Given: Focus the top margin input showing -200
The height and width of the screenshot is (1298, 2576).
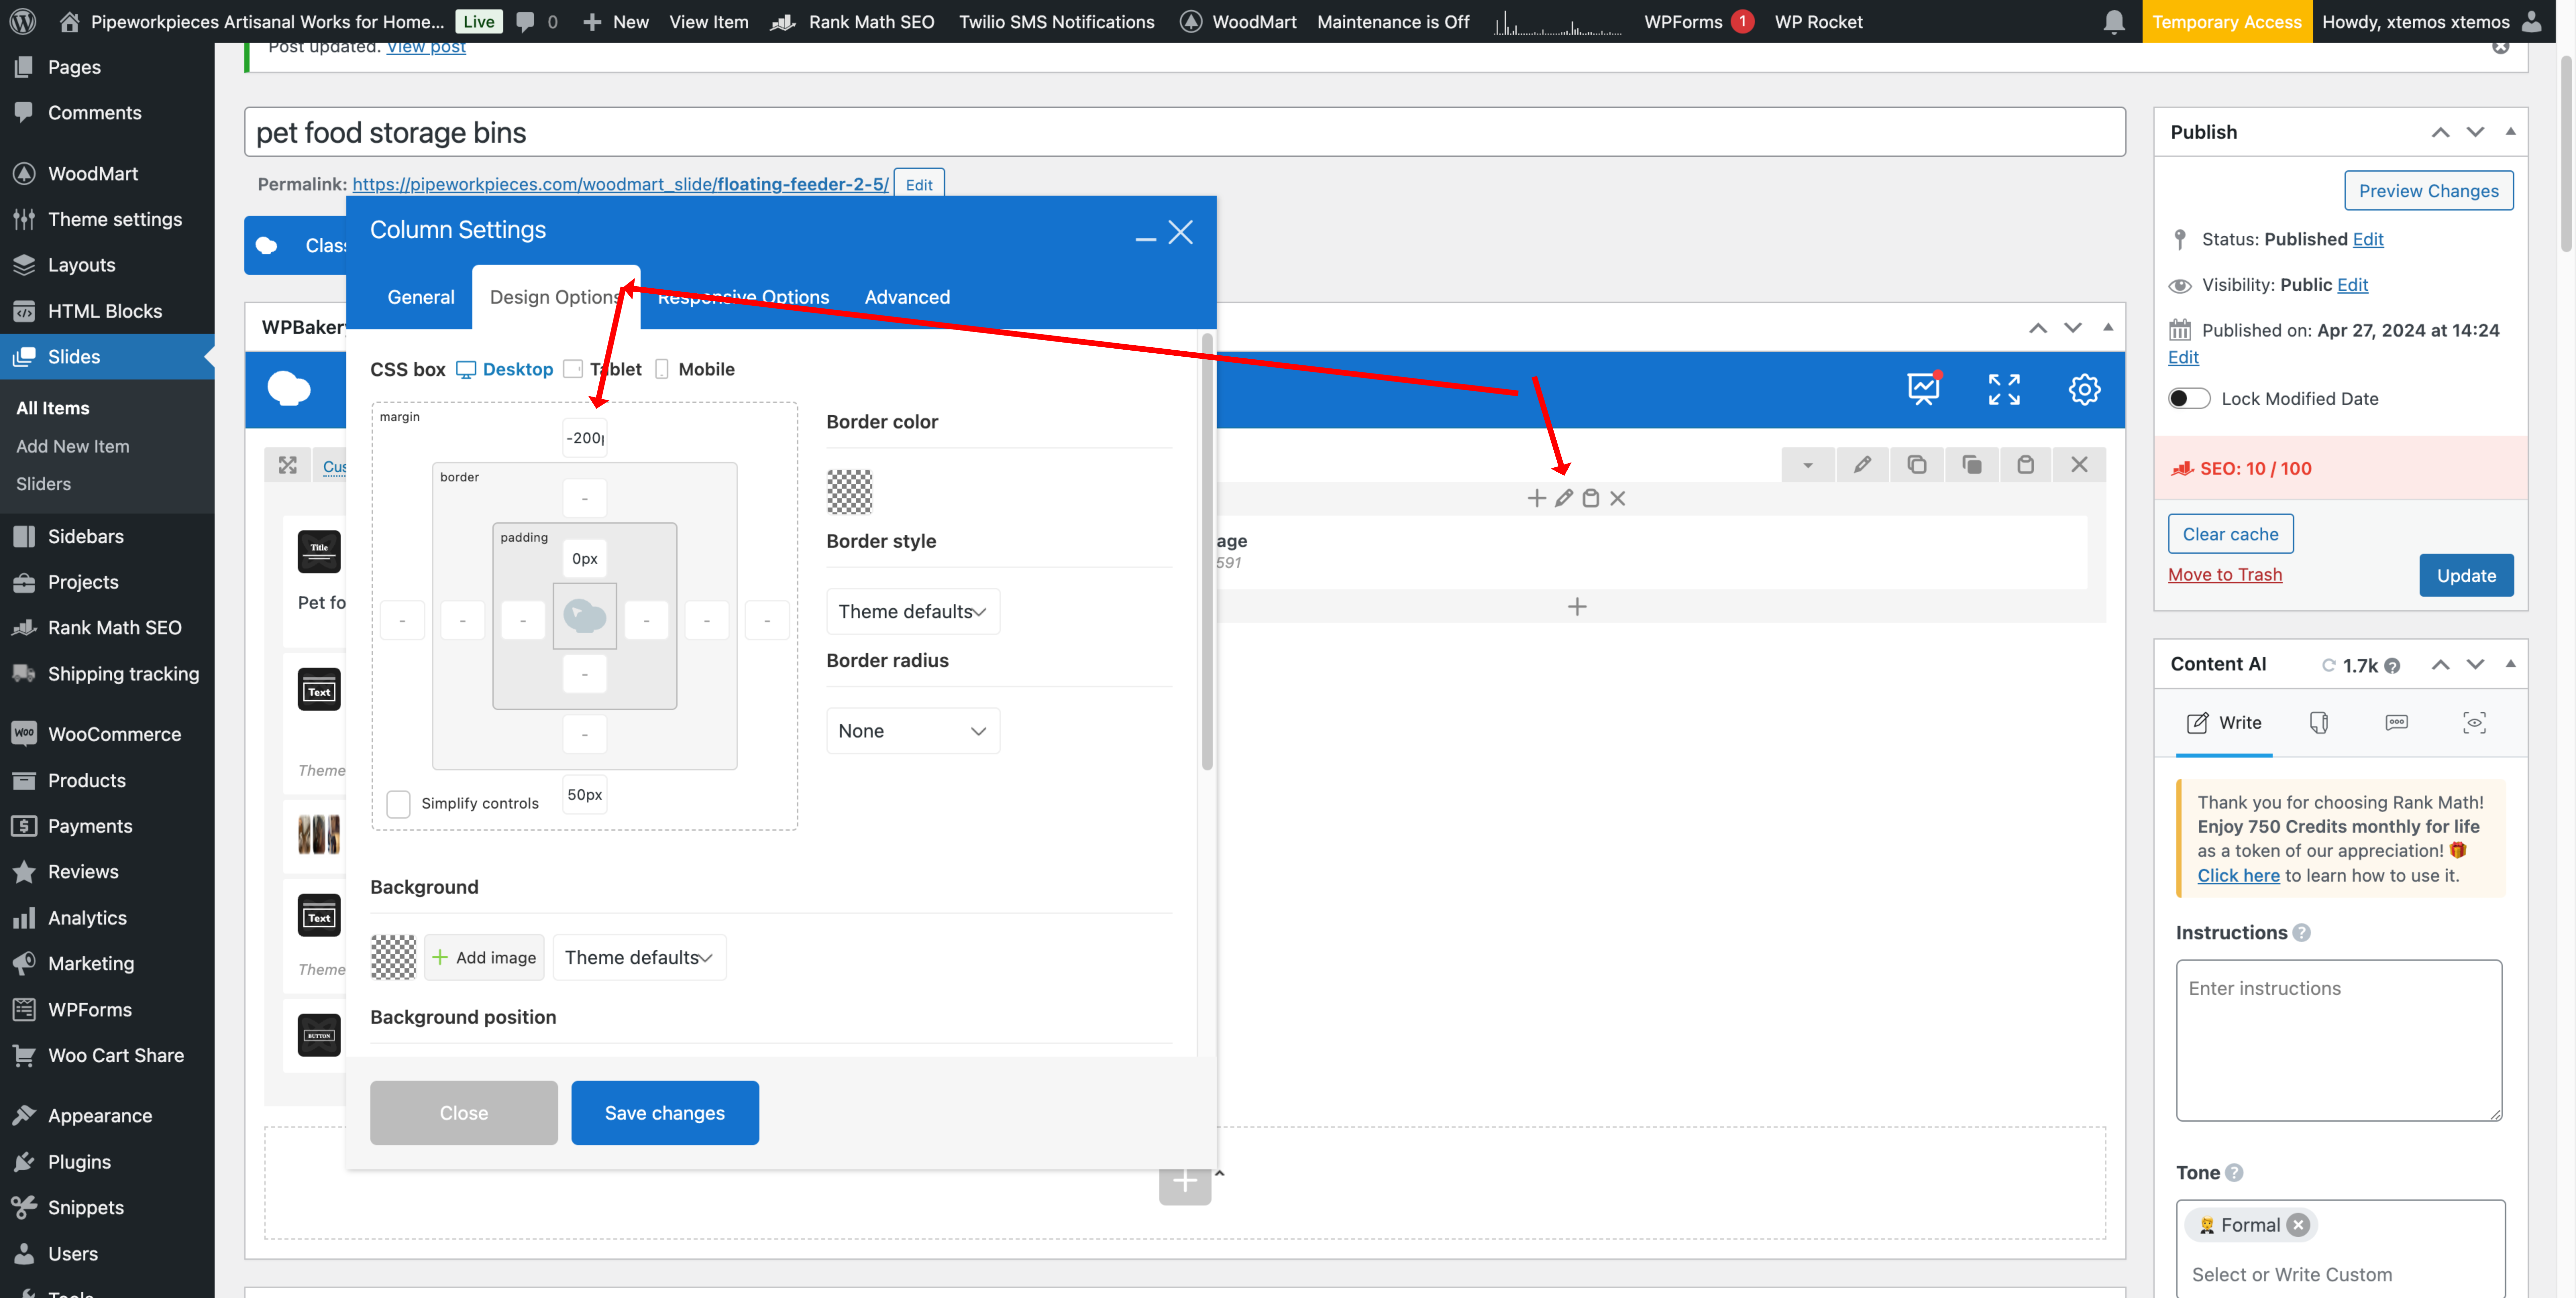Looking at the screenshot, I should click(585, 438).
